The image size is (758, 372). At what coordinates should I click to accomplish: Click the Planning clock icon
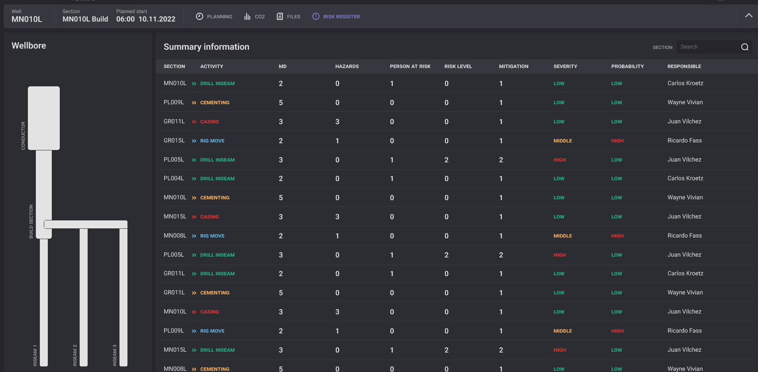(x=200, y=16)
